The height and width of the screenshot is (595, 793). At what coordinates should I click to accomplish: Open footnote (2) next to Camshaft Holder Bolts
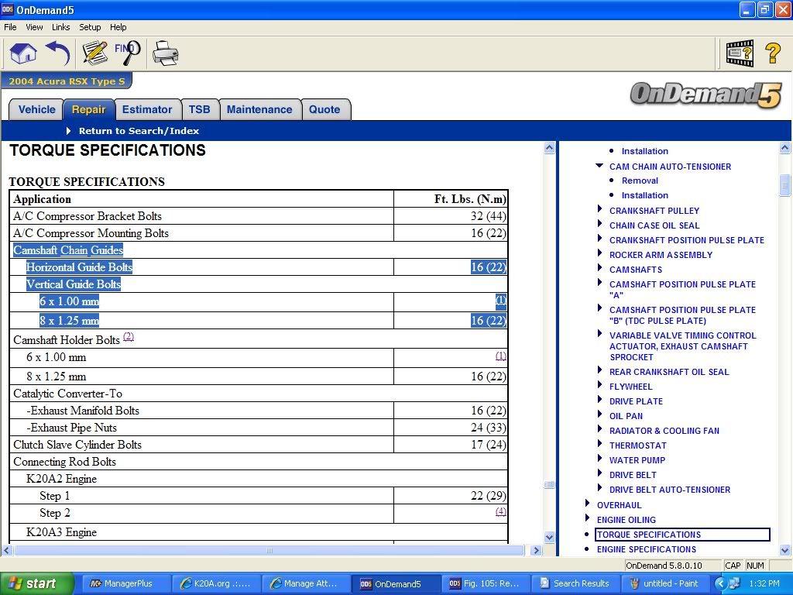point(129,337)
